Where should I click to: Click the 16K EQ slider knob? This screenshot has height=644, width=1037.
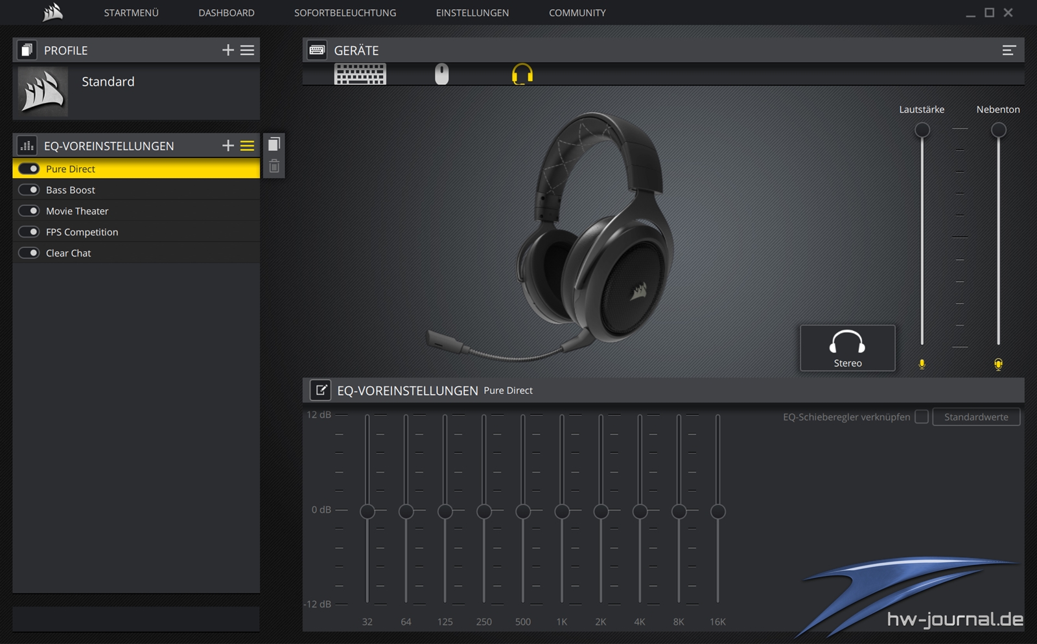[717, 511]
